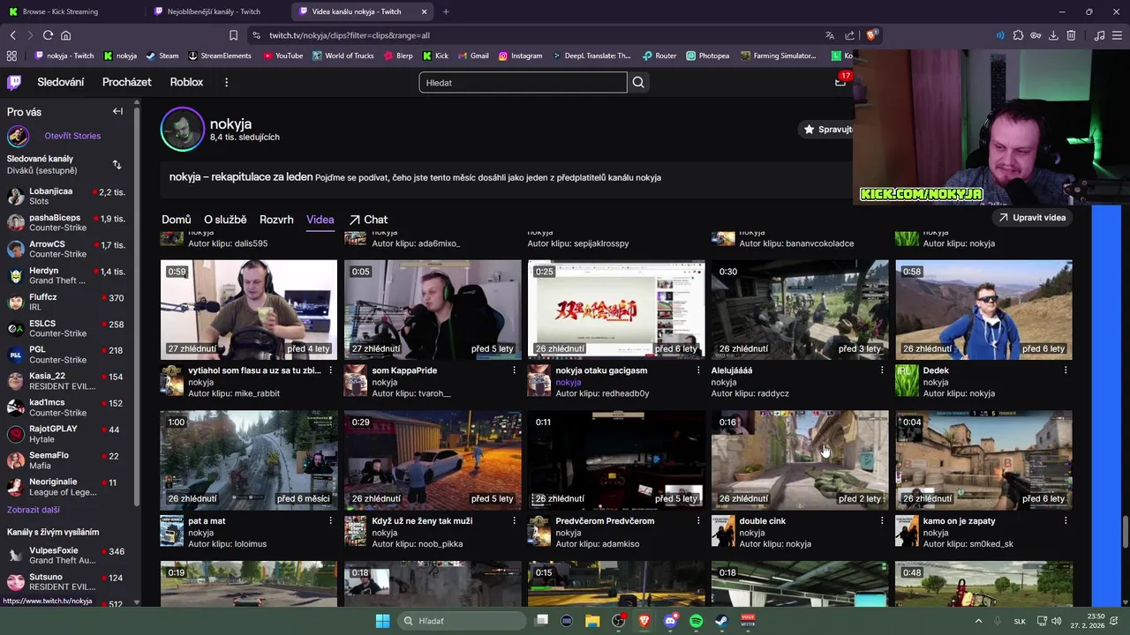
Task: Open Brave Shields icon
Action: 870,35
